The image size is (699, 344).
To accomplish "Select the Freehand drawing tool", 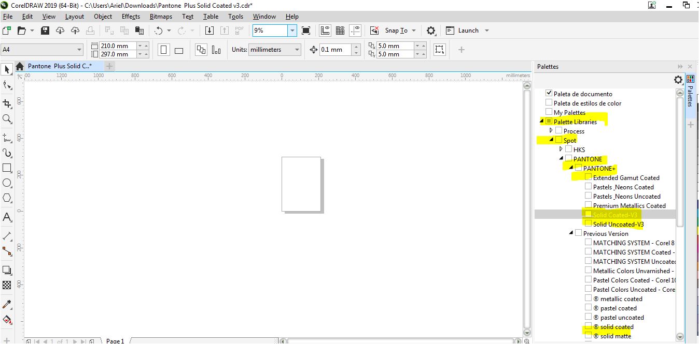I will (7, 138).
